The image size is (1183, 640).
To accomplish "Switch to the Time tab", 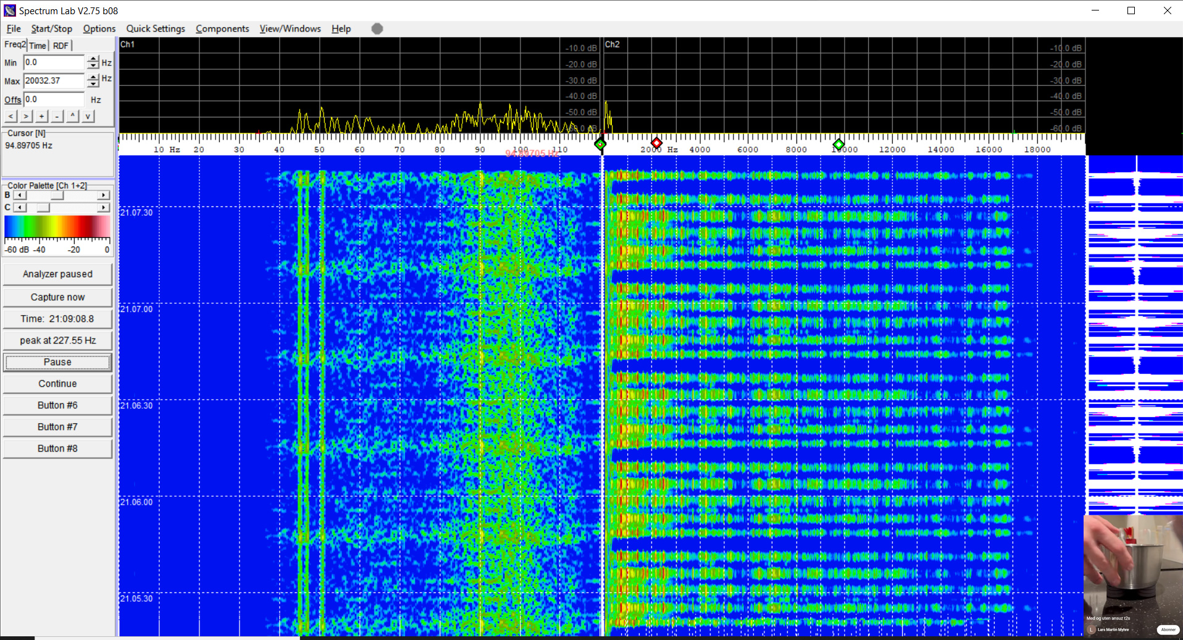I will (x=38, y=46).
